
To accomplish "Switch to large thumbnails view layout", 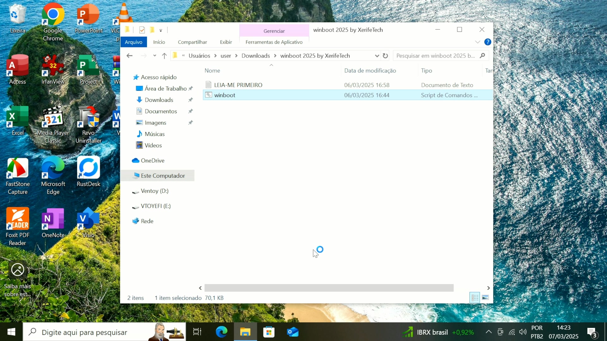I will click(485, 297).
